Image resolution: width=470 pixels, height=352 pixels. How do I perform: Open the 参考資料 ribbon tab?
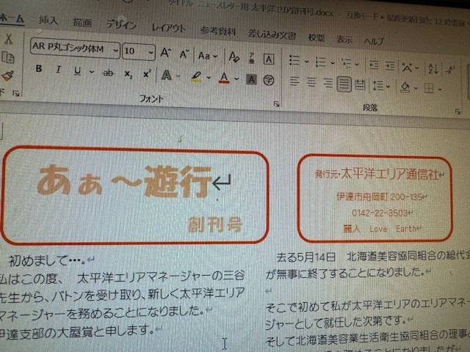point(218,31)
